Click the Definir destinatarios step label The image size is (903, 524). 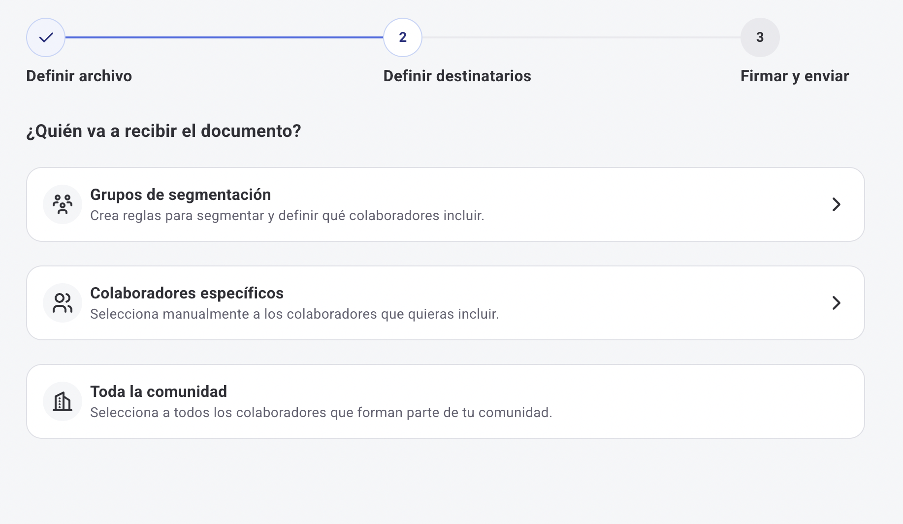(x=457, y=76)
